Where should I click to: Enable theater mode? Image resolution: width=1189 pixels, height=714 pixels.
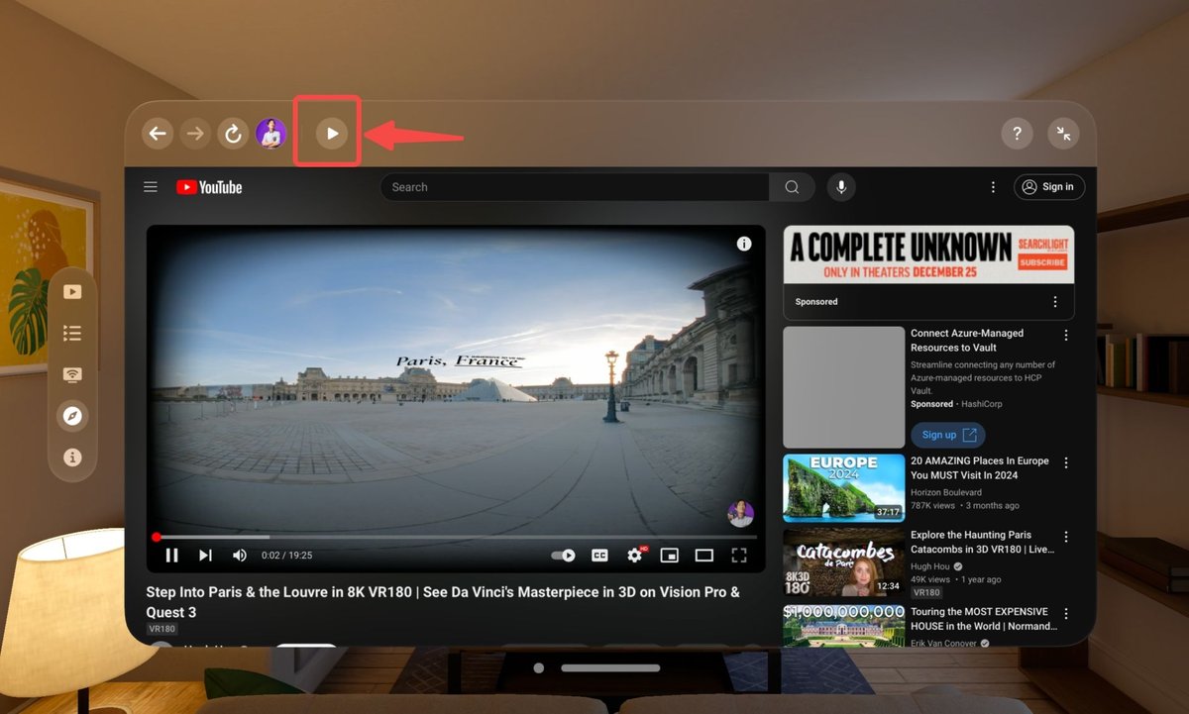704,556
